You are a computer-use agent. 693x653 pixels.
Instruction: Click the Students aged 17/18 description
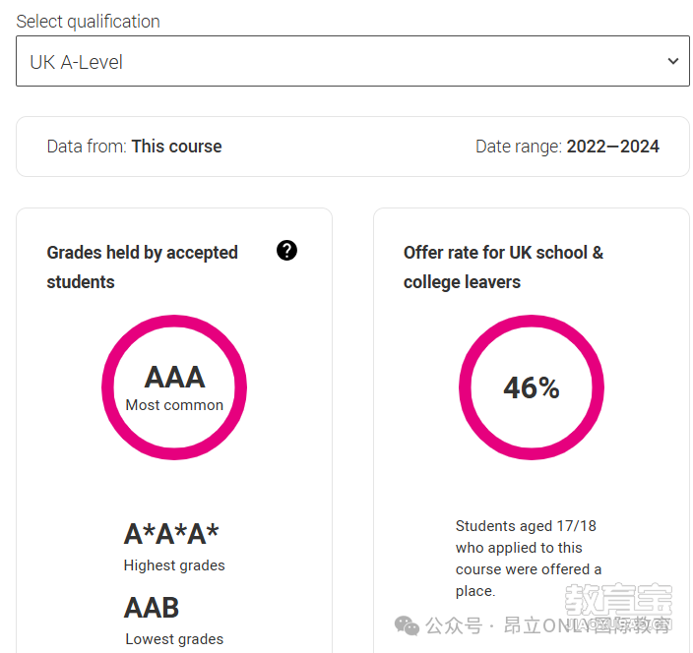529,559
